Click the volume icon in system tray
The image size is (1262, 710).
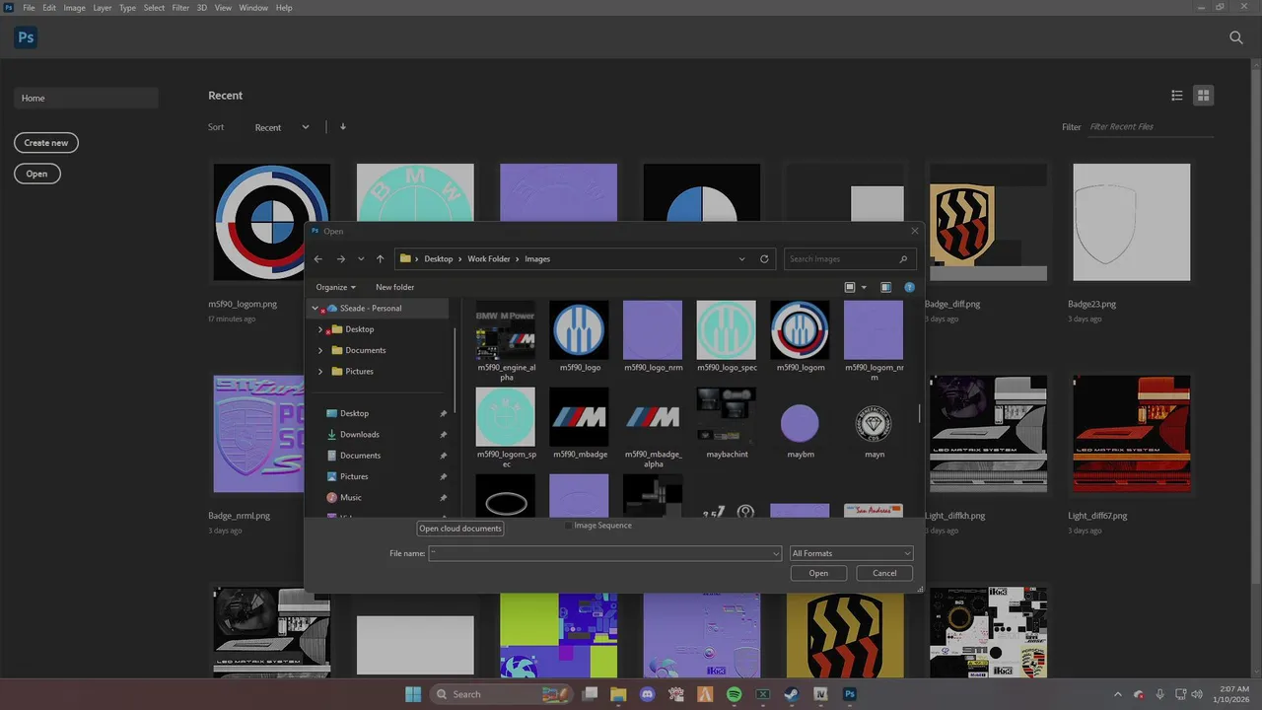click(1197, 694)
